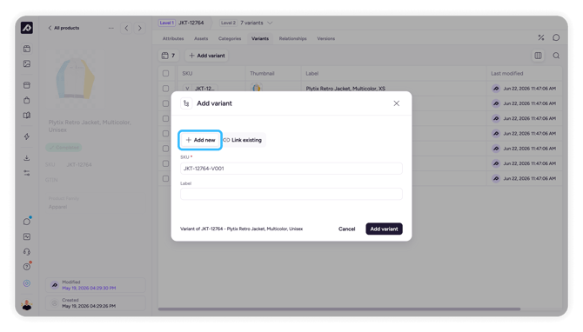Open the book catalog sidebar icon
This screenshot has width=583, height=332.
(x=27, y=115)
